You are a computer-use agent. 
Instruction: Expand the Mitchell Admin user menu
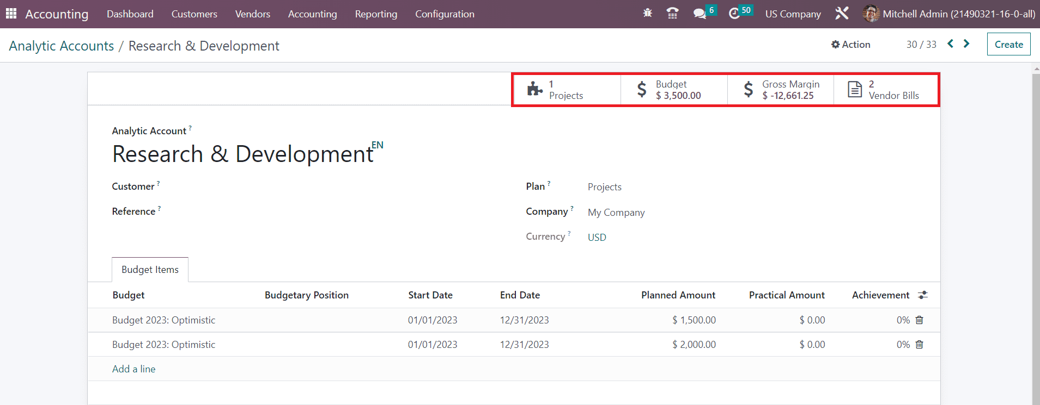(x=949, y=14)
